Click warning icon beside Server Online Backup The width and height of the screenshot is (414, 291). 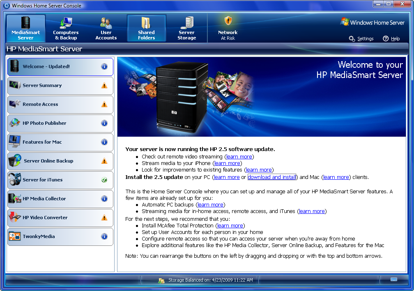[x=104, y=161]
